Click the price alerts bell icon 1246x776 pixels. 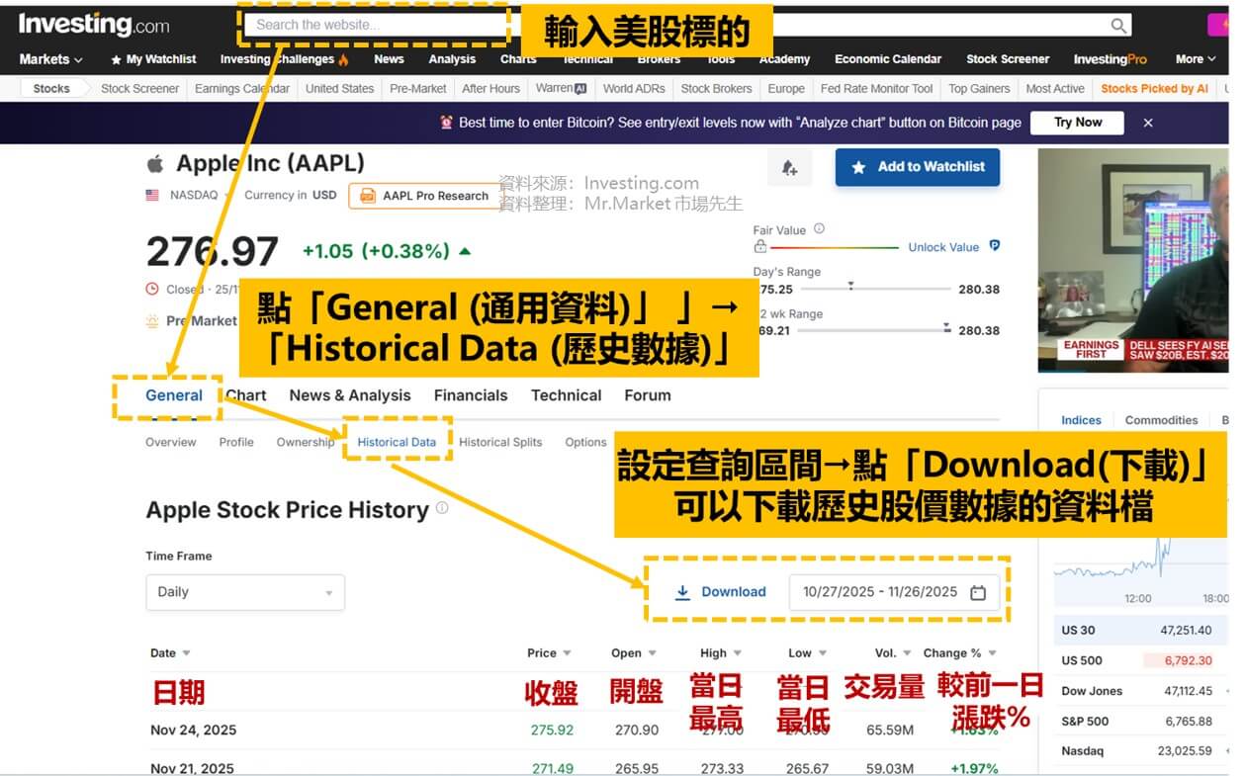tap(789, 168)
